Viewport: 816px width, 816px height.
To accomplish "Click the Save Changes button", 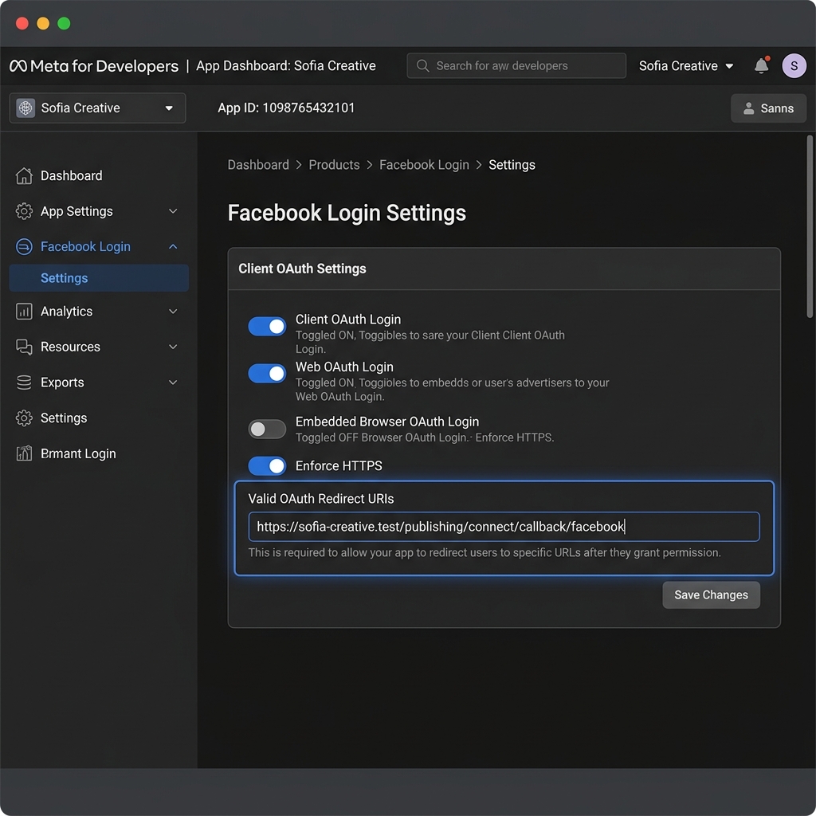I will [x=711, y=594].
